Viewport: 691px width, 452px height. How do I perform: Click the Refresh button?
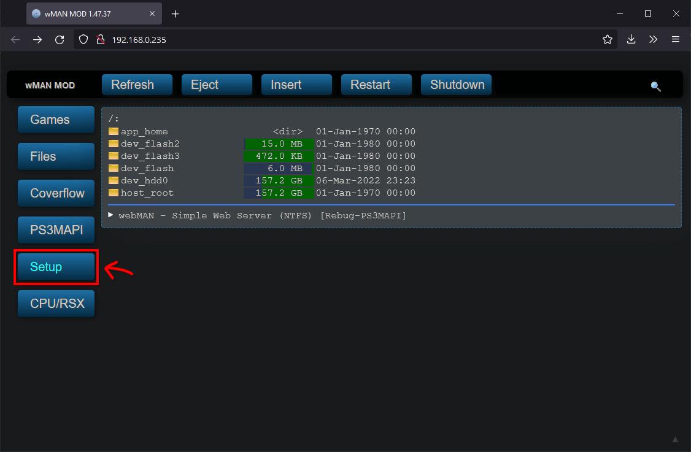[x=137, y=85]
